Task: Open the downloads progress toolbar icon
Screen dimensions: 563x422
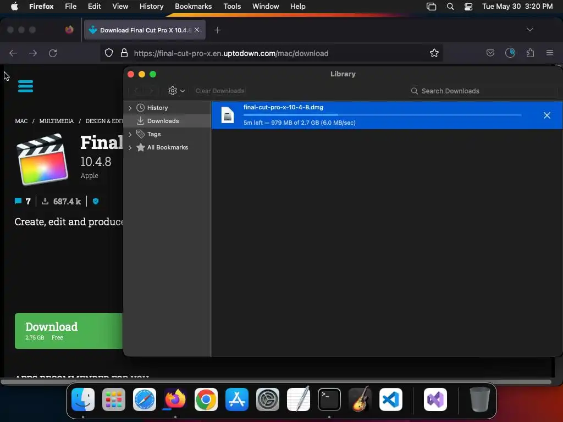Action: (510, 53)
